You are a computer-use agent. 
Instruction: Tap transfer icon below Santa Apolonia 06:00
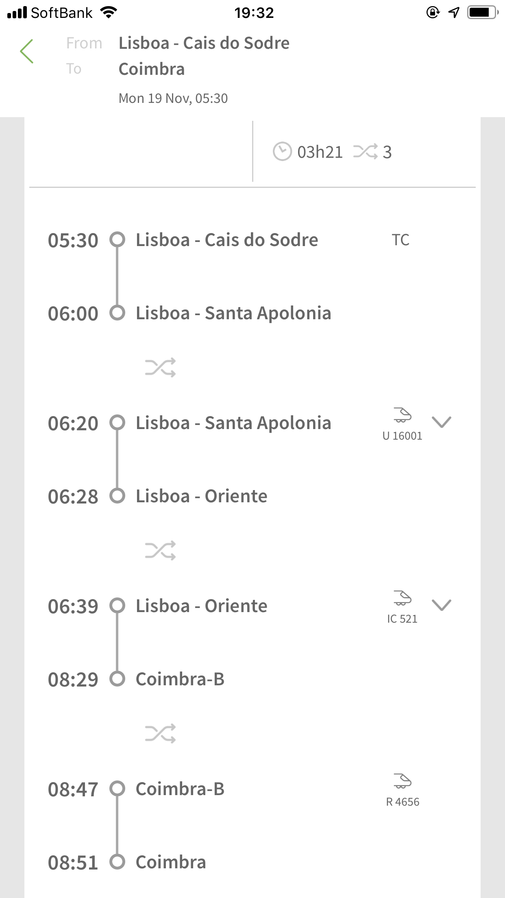(160, 368)
